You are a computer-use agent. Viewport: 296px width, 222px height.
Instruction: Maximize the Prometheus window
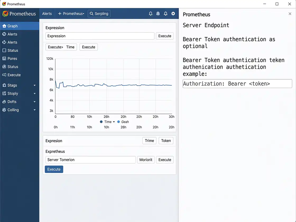[x=277, y=4]
